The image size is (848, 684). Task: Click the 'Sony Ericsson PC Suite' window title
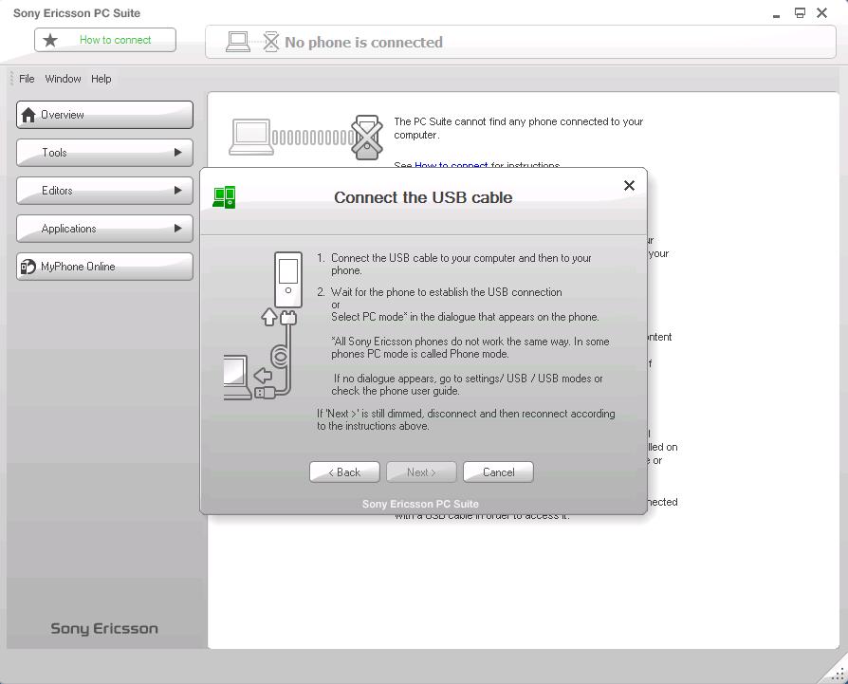[x=77, y=13]
